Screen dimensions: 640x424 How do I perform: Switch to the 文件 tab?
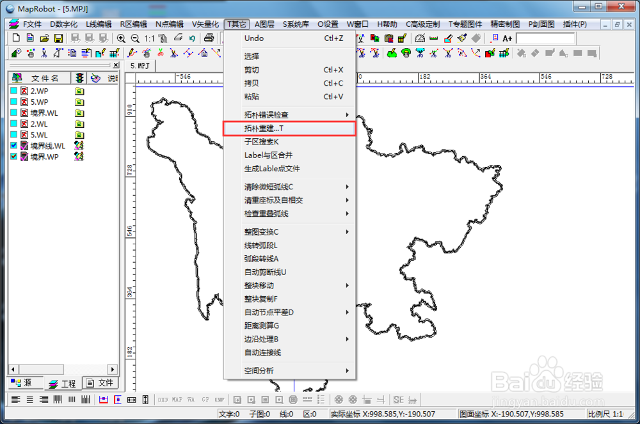tap(100, 383)
